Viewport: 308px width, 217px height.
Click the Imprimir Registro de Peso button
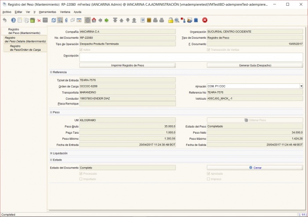point(128,65)
